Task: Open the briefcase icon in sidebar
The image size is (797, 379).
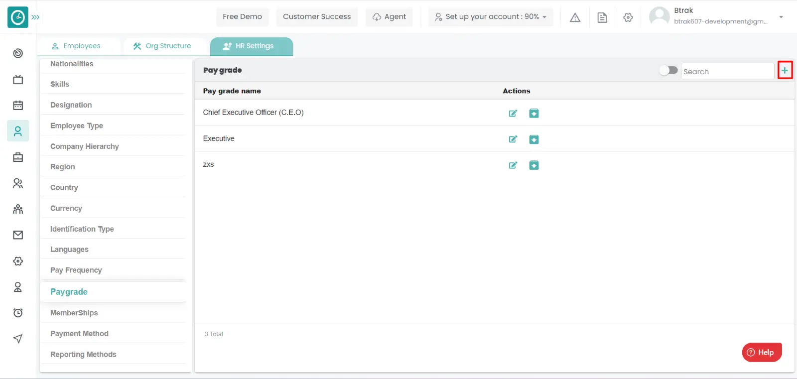Action: point(18,157)
